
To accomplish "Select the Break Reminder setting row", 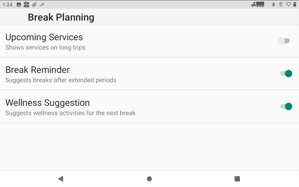I will click(x=150, y=74).
